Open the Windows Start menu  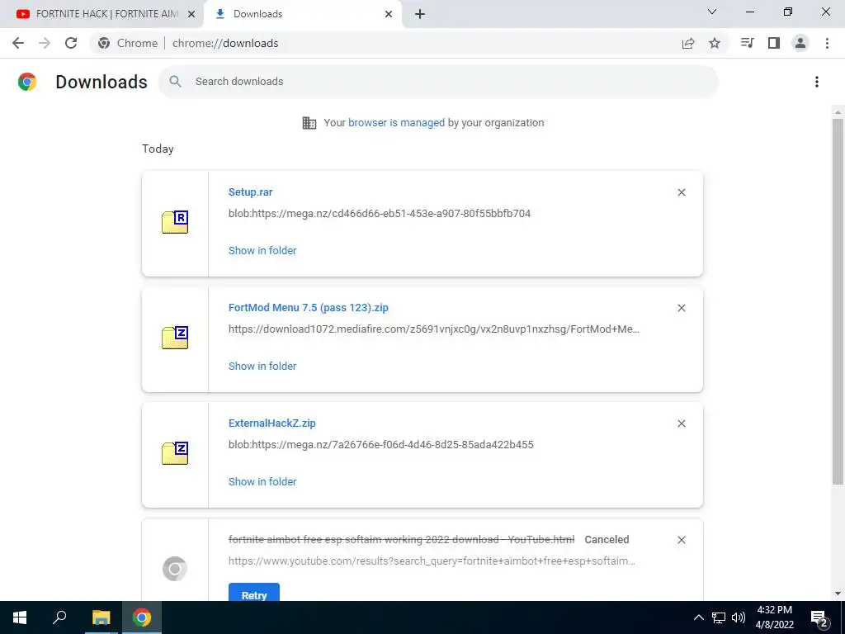coord(20,617)
